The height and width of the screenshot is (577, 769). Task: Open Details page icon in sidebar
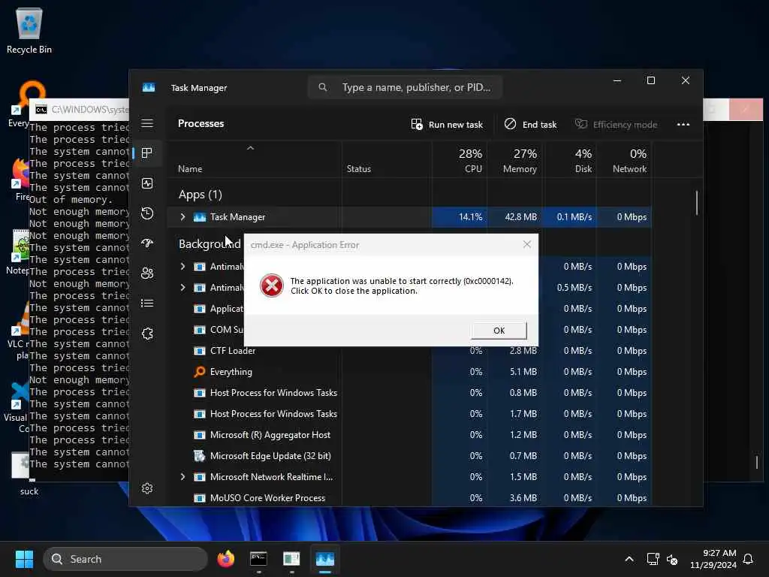pos(147,304)
